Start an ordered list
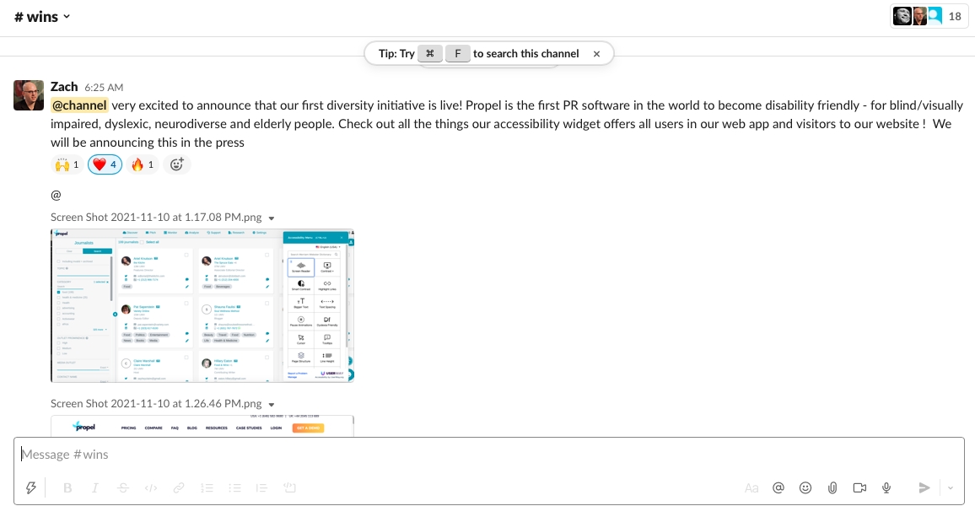975x506 pixels. 207,488
